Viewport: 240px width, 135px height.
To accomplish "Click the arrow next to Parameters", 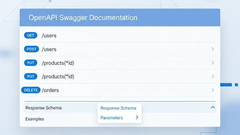I will pyautogui.click(x=137, y=118).
